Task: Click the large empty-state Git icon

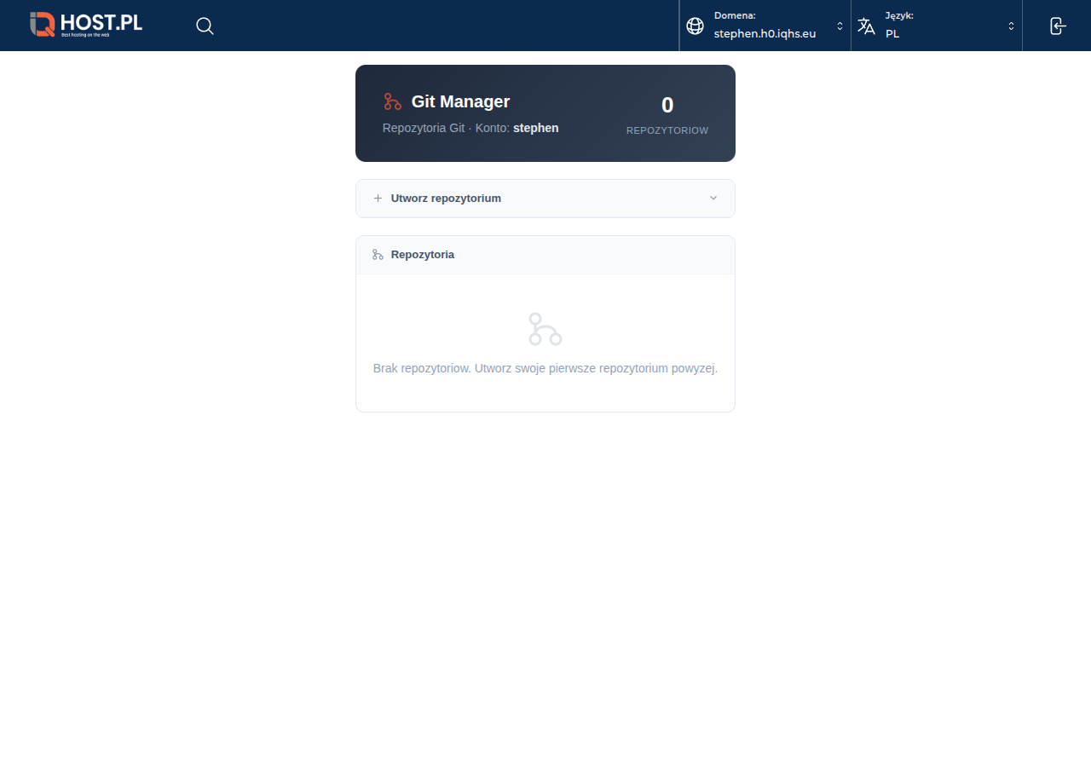Action: pyautogui.click(x=545, y=327)
